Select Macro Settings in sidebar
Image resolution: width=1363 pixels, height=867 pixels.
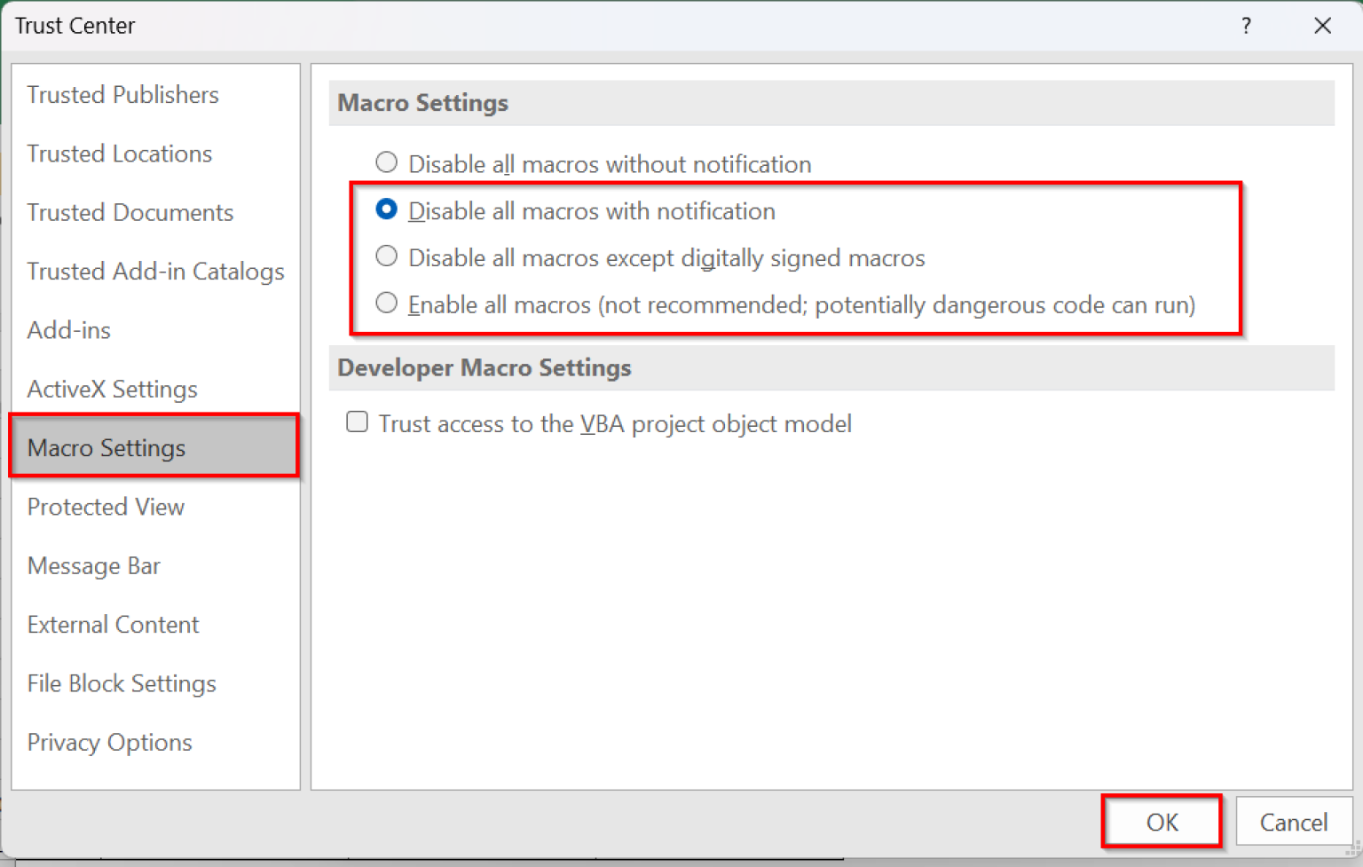[106, 447]
